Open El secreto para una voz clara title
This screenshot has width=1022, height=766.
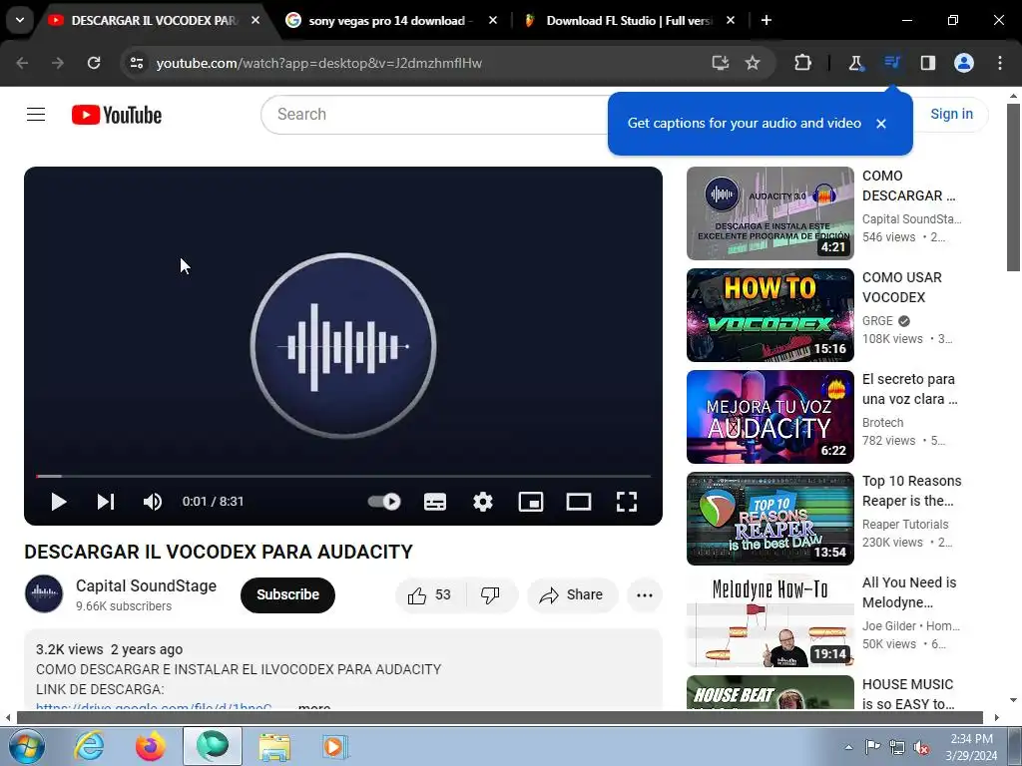pyautogui.click(x=909, y=389)
